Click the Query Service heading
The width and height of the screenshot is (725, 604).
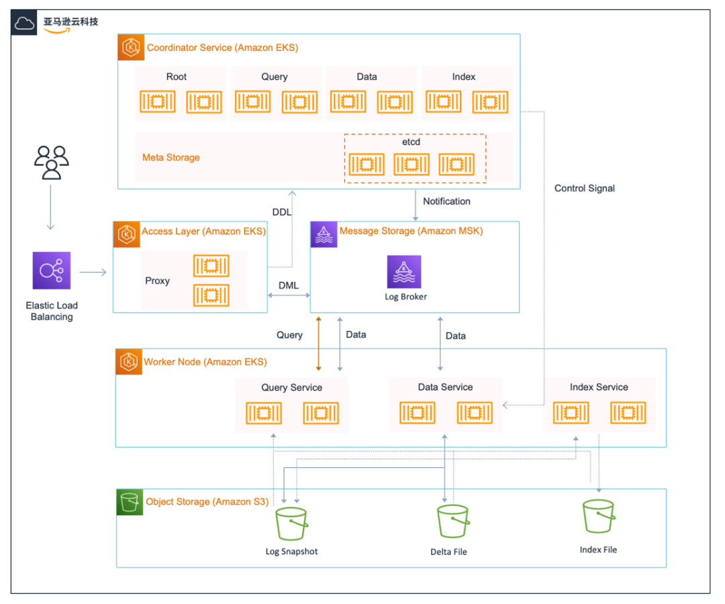[x=292, y=387]
